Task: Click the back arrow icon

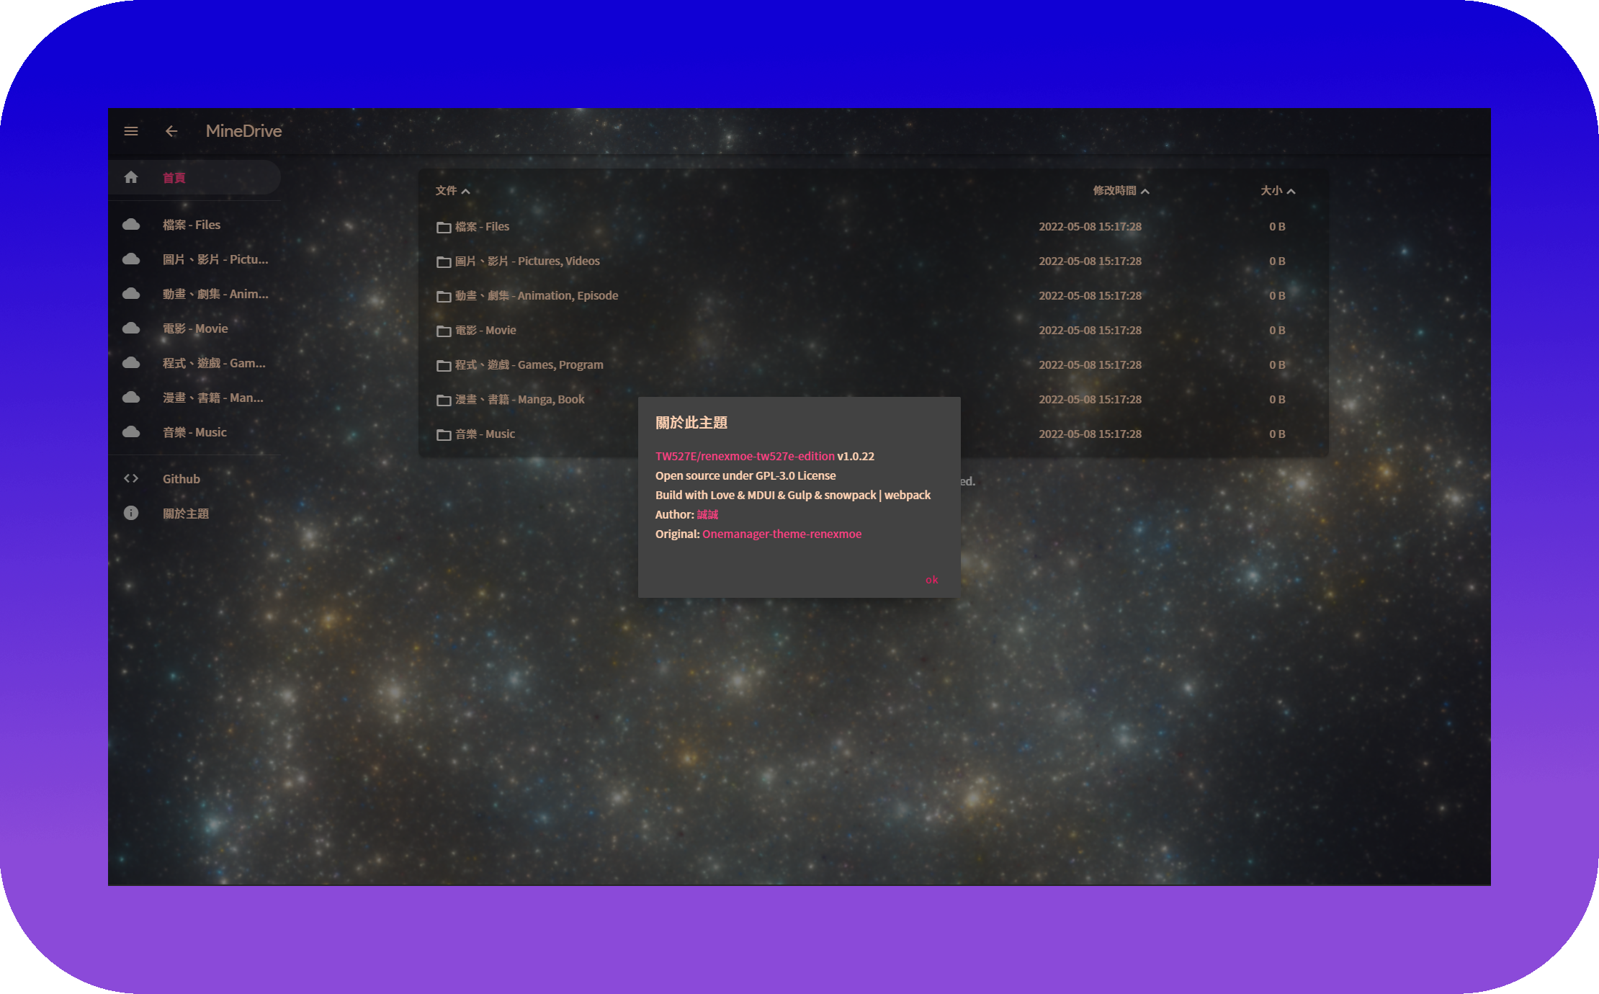Action: click(171, 131)
